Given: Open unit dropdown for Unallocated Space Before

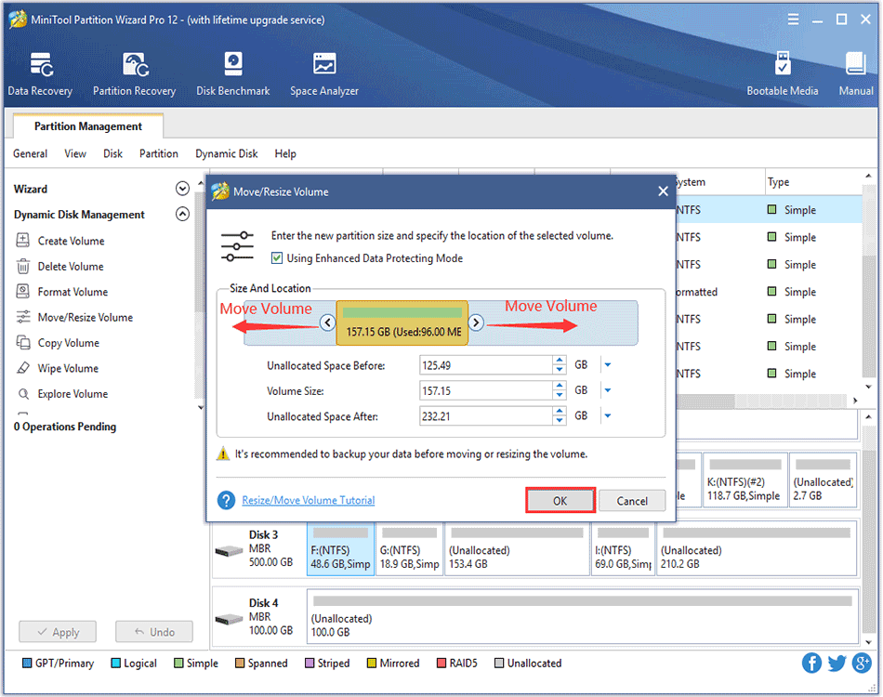Looking at the screenshot, I should 608,365.
